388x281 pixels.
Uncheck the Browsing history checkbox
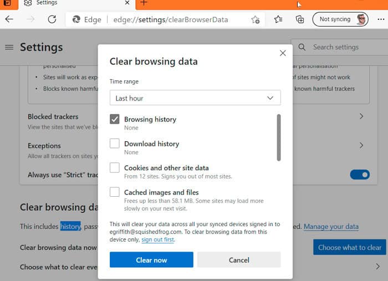click(x=115, y=119)
